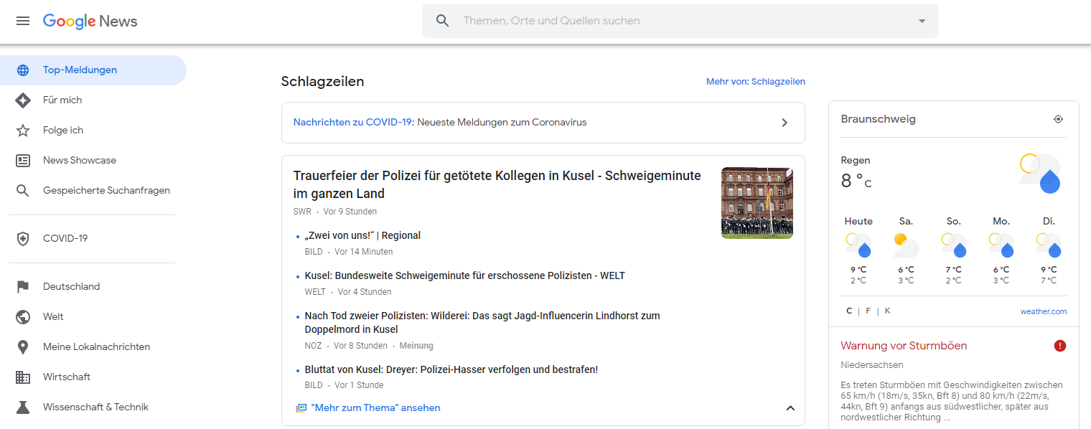Screen dimensions: 1091x429
Task: Open the Kusel article thumbnail image
Action: (x=757, y=202)
